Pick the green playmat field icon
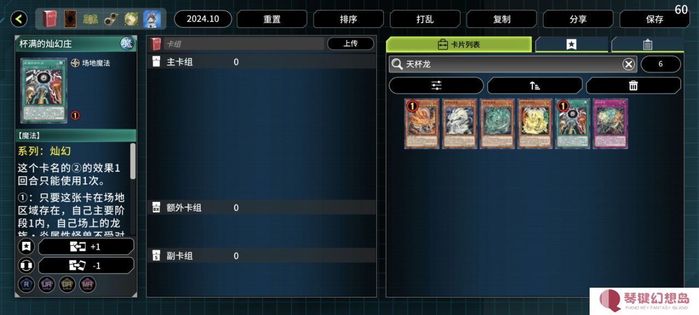 pyautogui.click(x=90, y=19)
